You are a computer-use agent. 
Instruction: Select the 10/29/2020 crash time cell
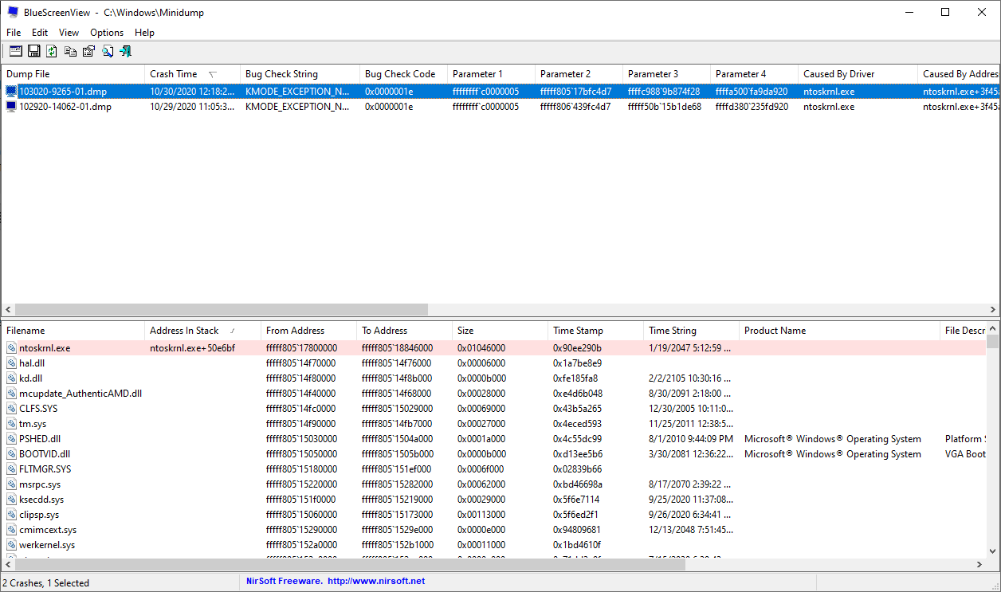(192, 107)
